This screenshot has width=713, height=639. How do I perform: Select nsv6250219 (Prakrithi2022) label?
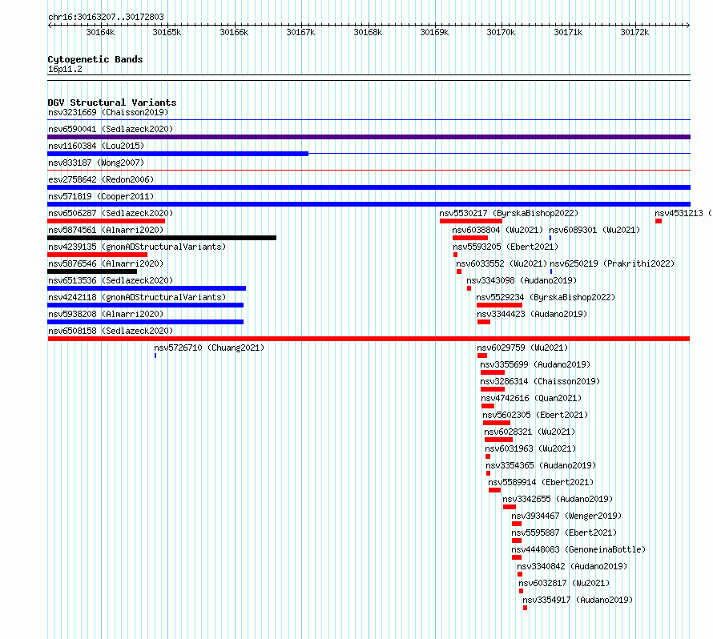click(x=612, y=263)
